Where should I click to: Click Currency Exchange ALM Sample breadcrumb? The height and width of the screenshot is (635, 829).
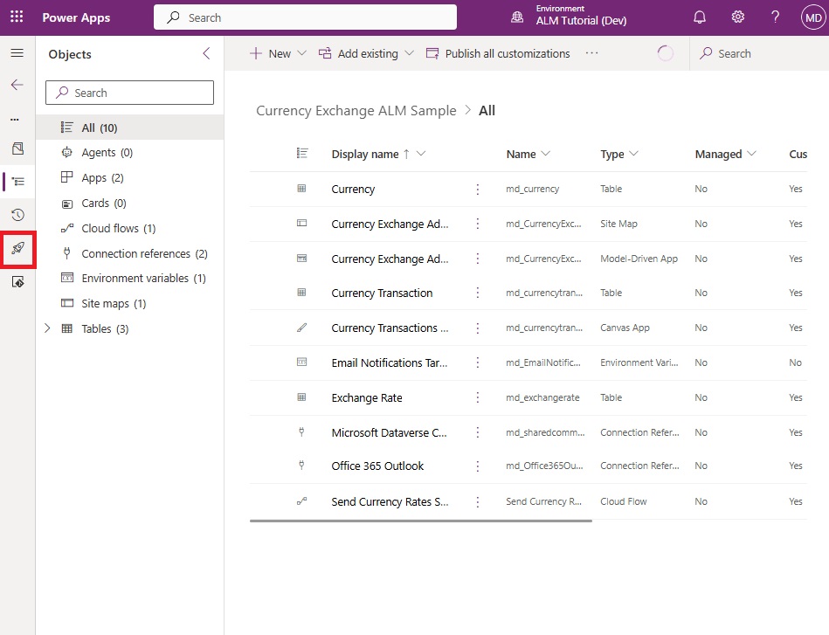coord(356,111)
